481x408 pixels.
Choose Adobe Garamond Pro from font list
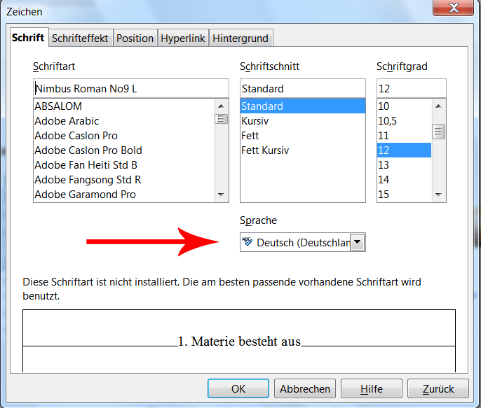click(x=86, y=195)
